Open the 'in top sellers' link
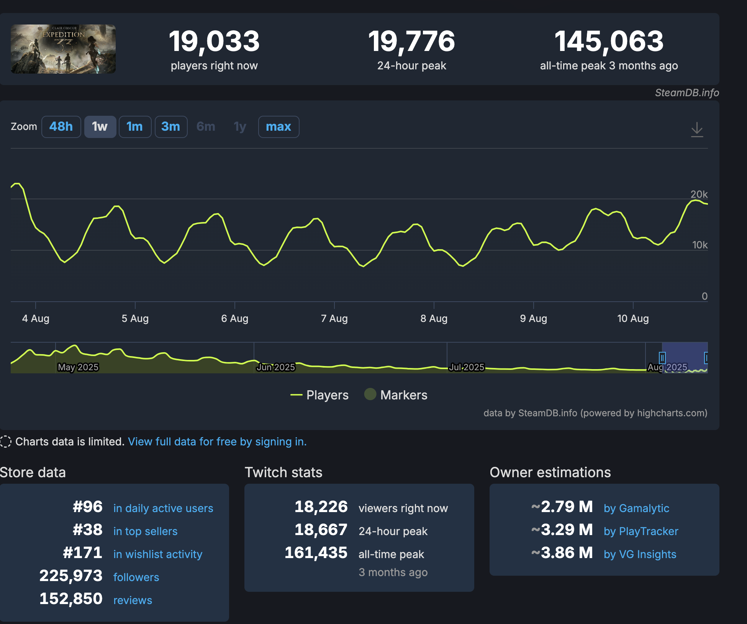The height and width of the screenshot is (624, 747). click(x=146, y=531)
